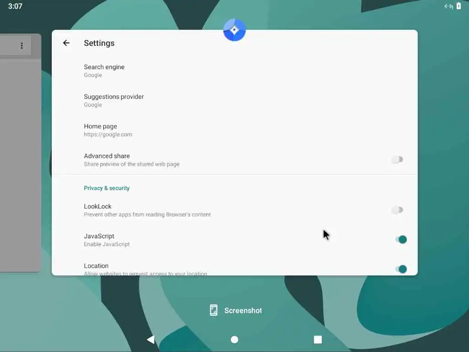
Task: Click 'Share preview of the shared web page' text
Action: 131,164
